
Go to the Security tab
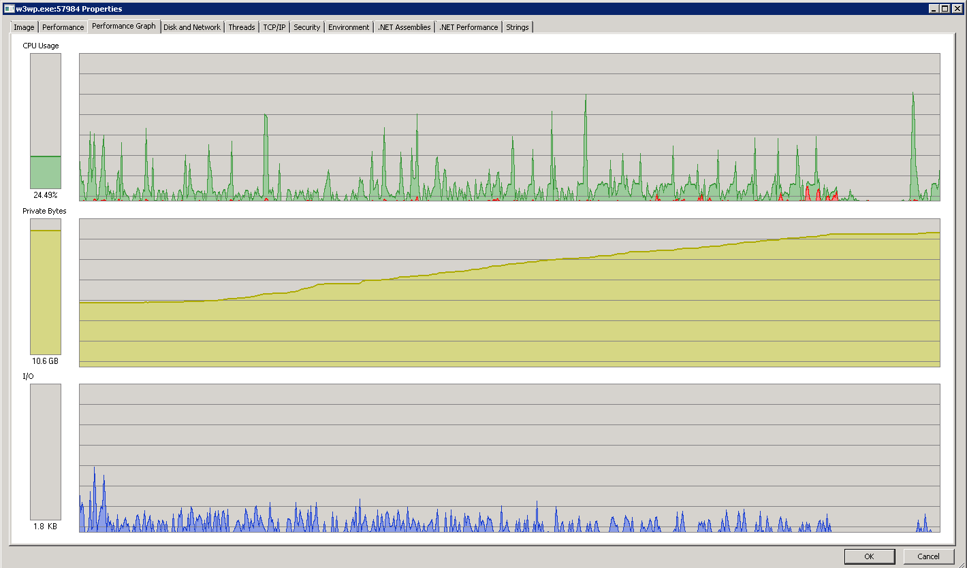[307, 27]
